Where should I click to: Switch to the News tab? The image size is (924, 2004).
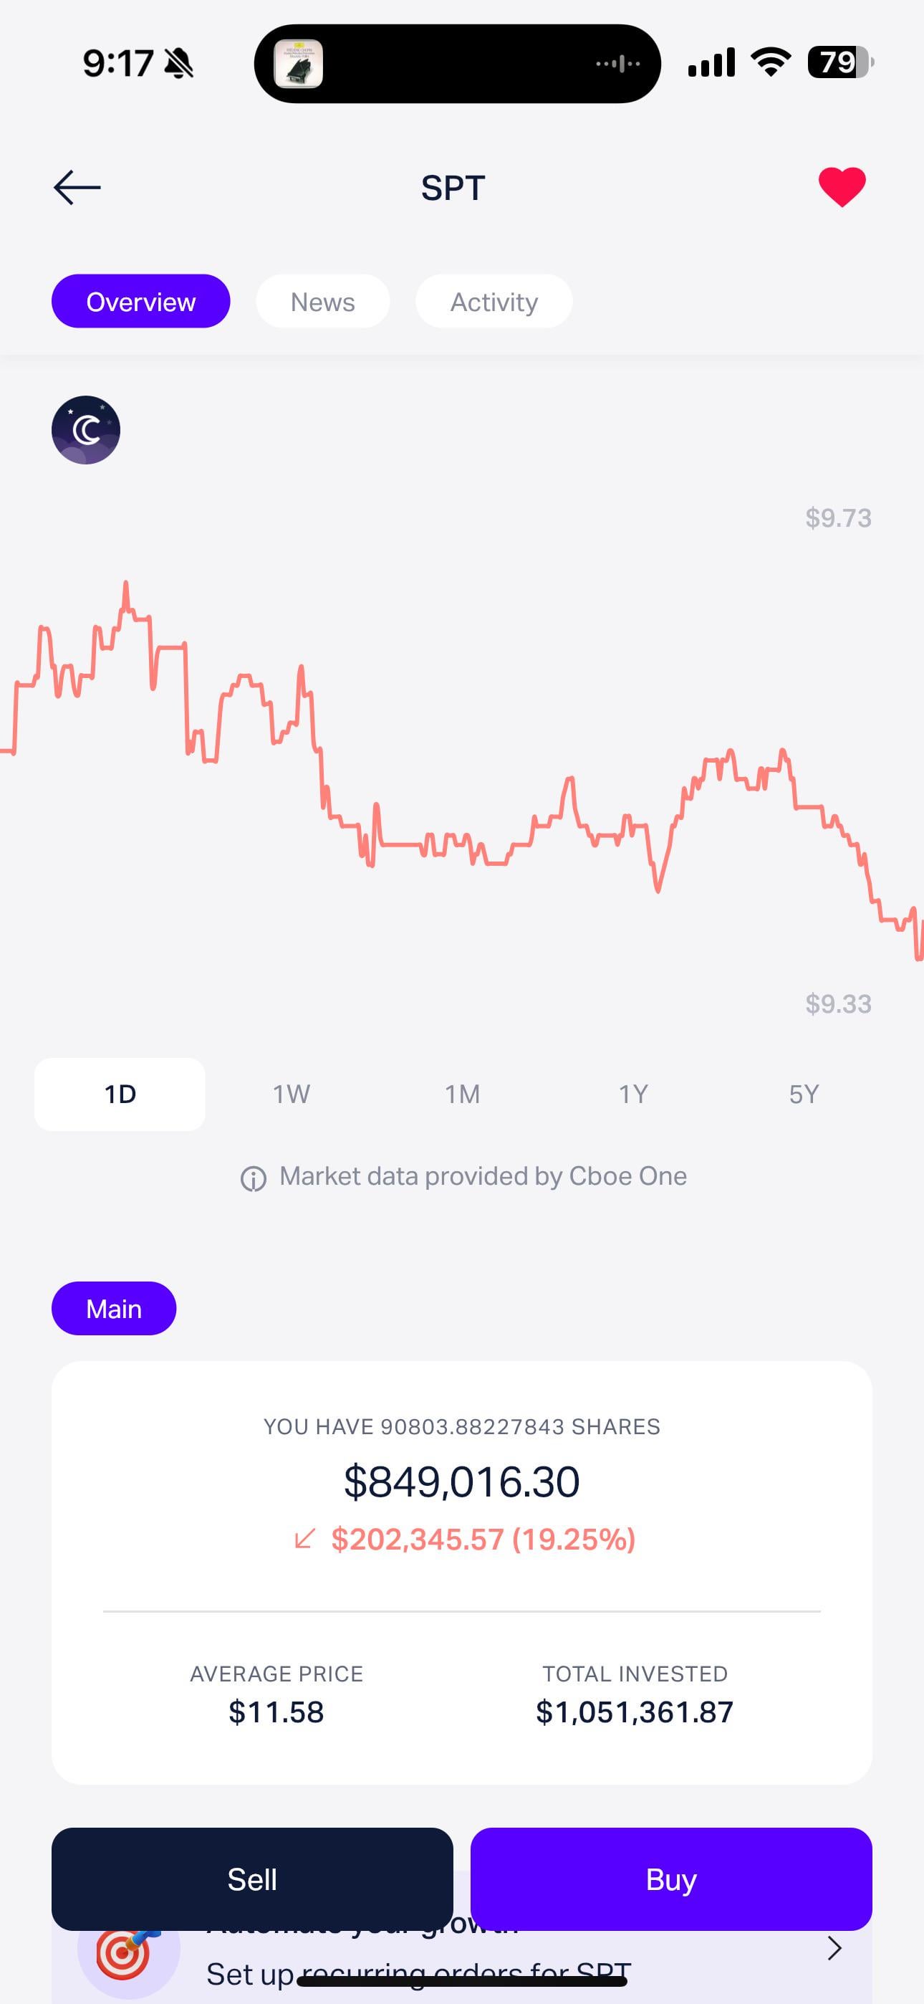coord(323,302)
